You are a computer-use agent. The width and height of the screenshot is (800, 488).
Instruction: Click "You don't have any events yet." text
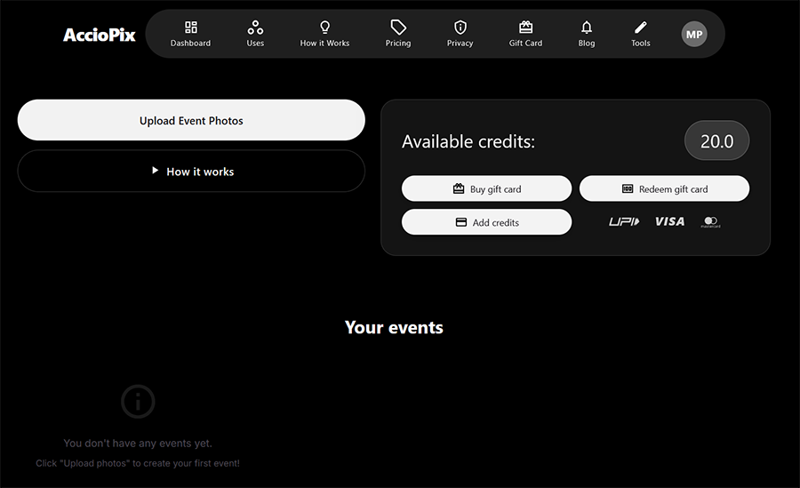click(x=138, y=443)
